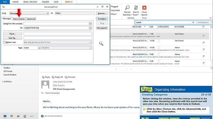Screen dimensions: 213x119
Task: Toggle sort arrow on the Received column
Action: (145, 27)
